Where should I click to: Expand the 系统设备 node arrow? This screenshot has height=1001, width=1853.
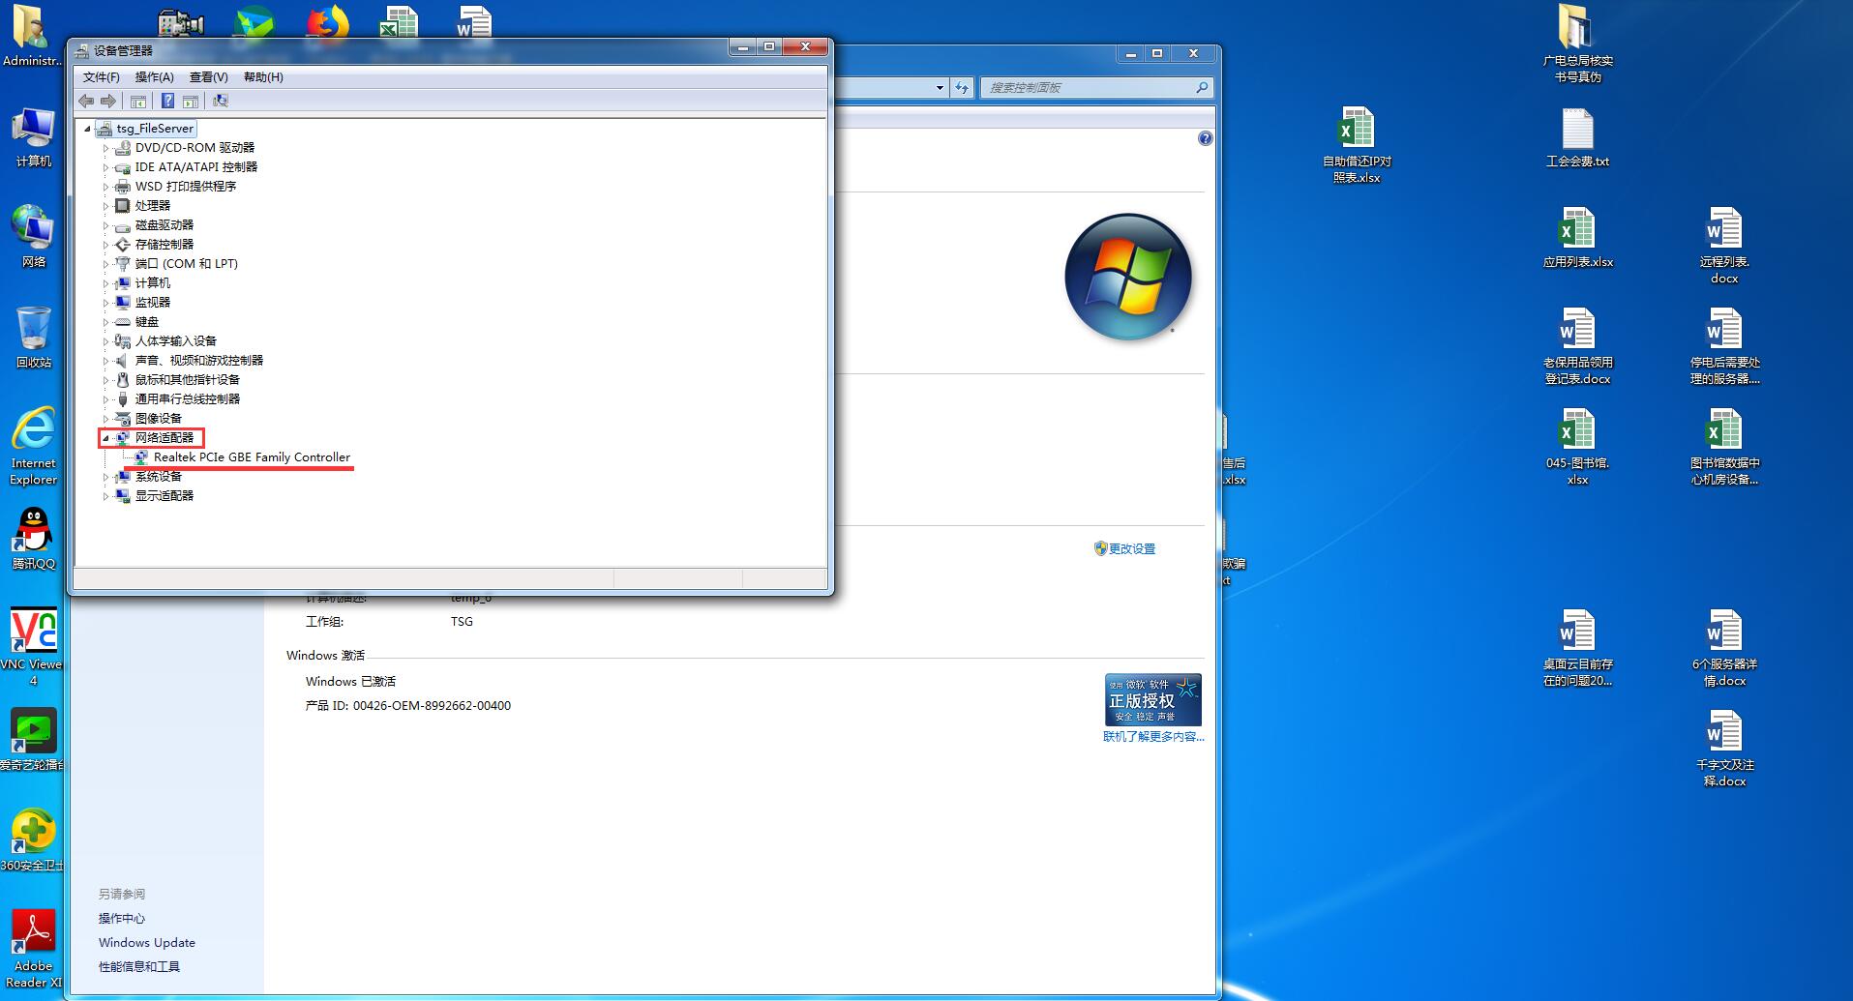(106, 477)
